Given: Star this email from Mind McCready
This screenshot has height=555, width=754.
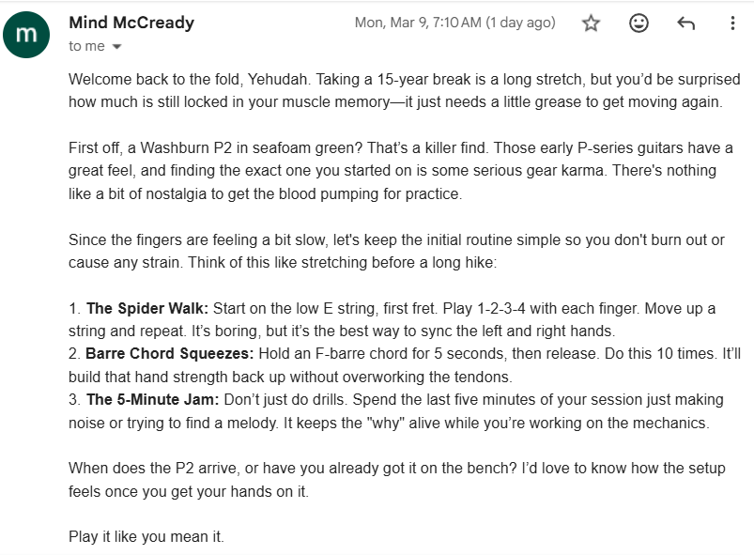Looking at the screenshot, I should (591, 23).
